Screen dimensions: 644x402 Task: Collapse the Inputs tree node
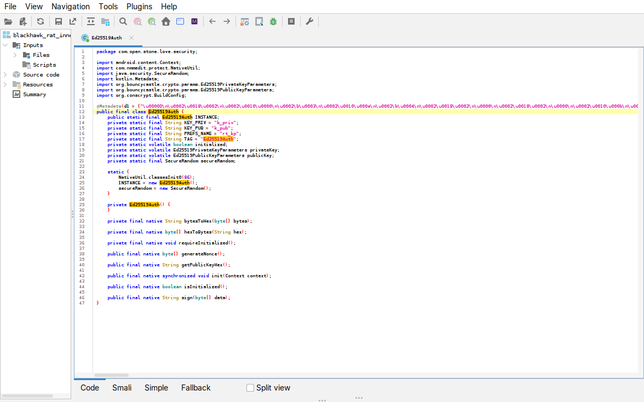click(5, 45)
